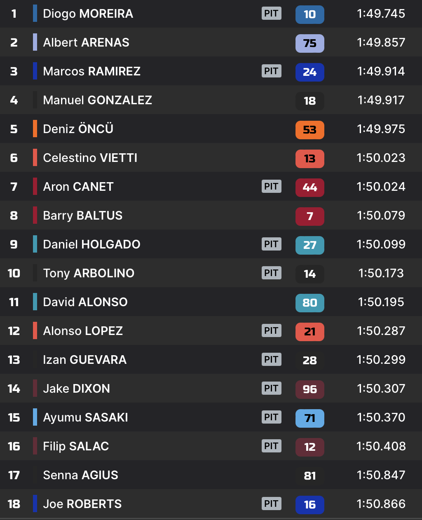Click the PIT badge beside Joe Roberts
The height and width of the screenshot is (520, 422).
(x=271, y=504)
